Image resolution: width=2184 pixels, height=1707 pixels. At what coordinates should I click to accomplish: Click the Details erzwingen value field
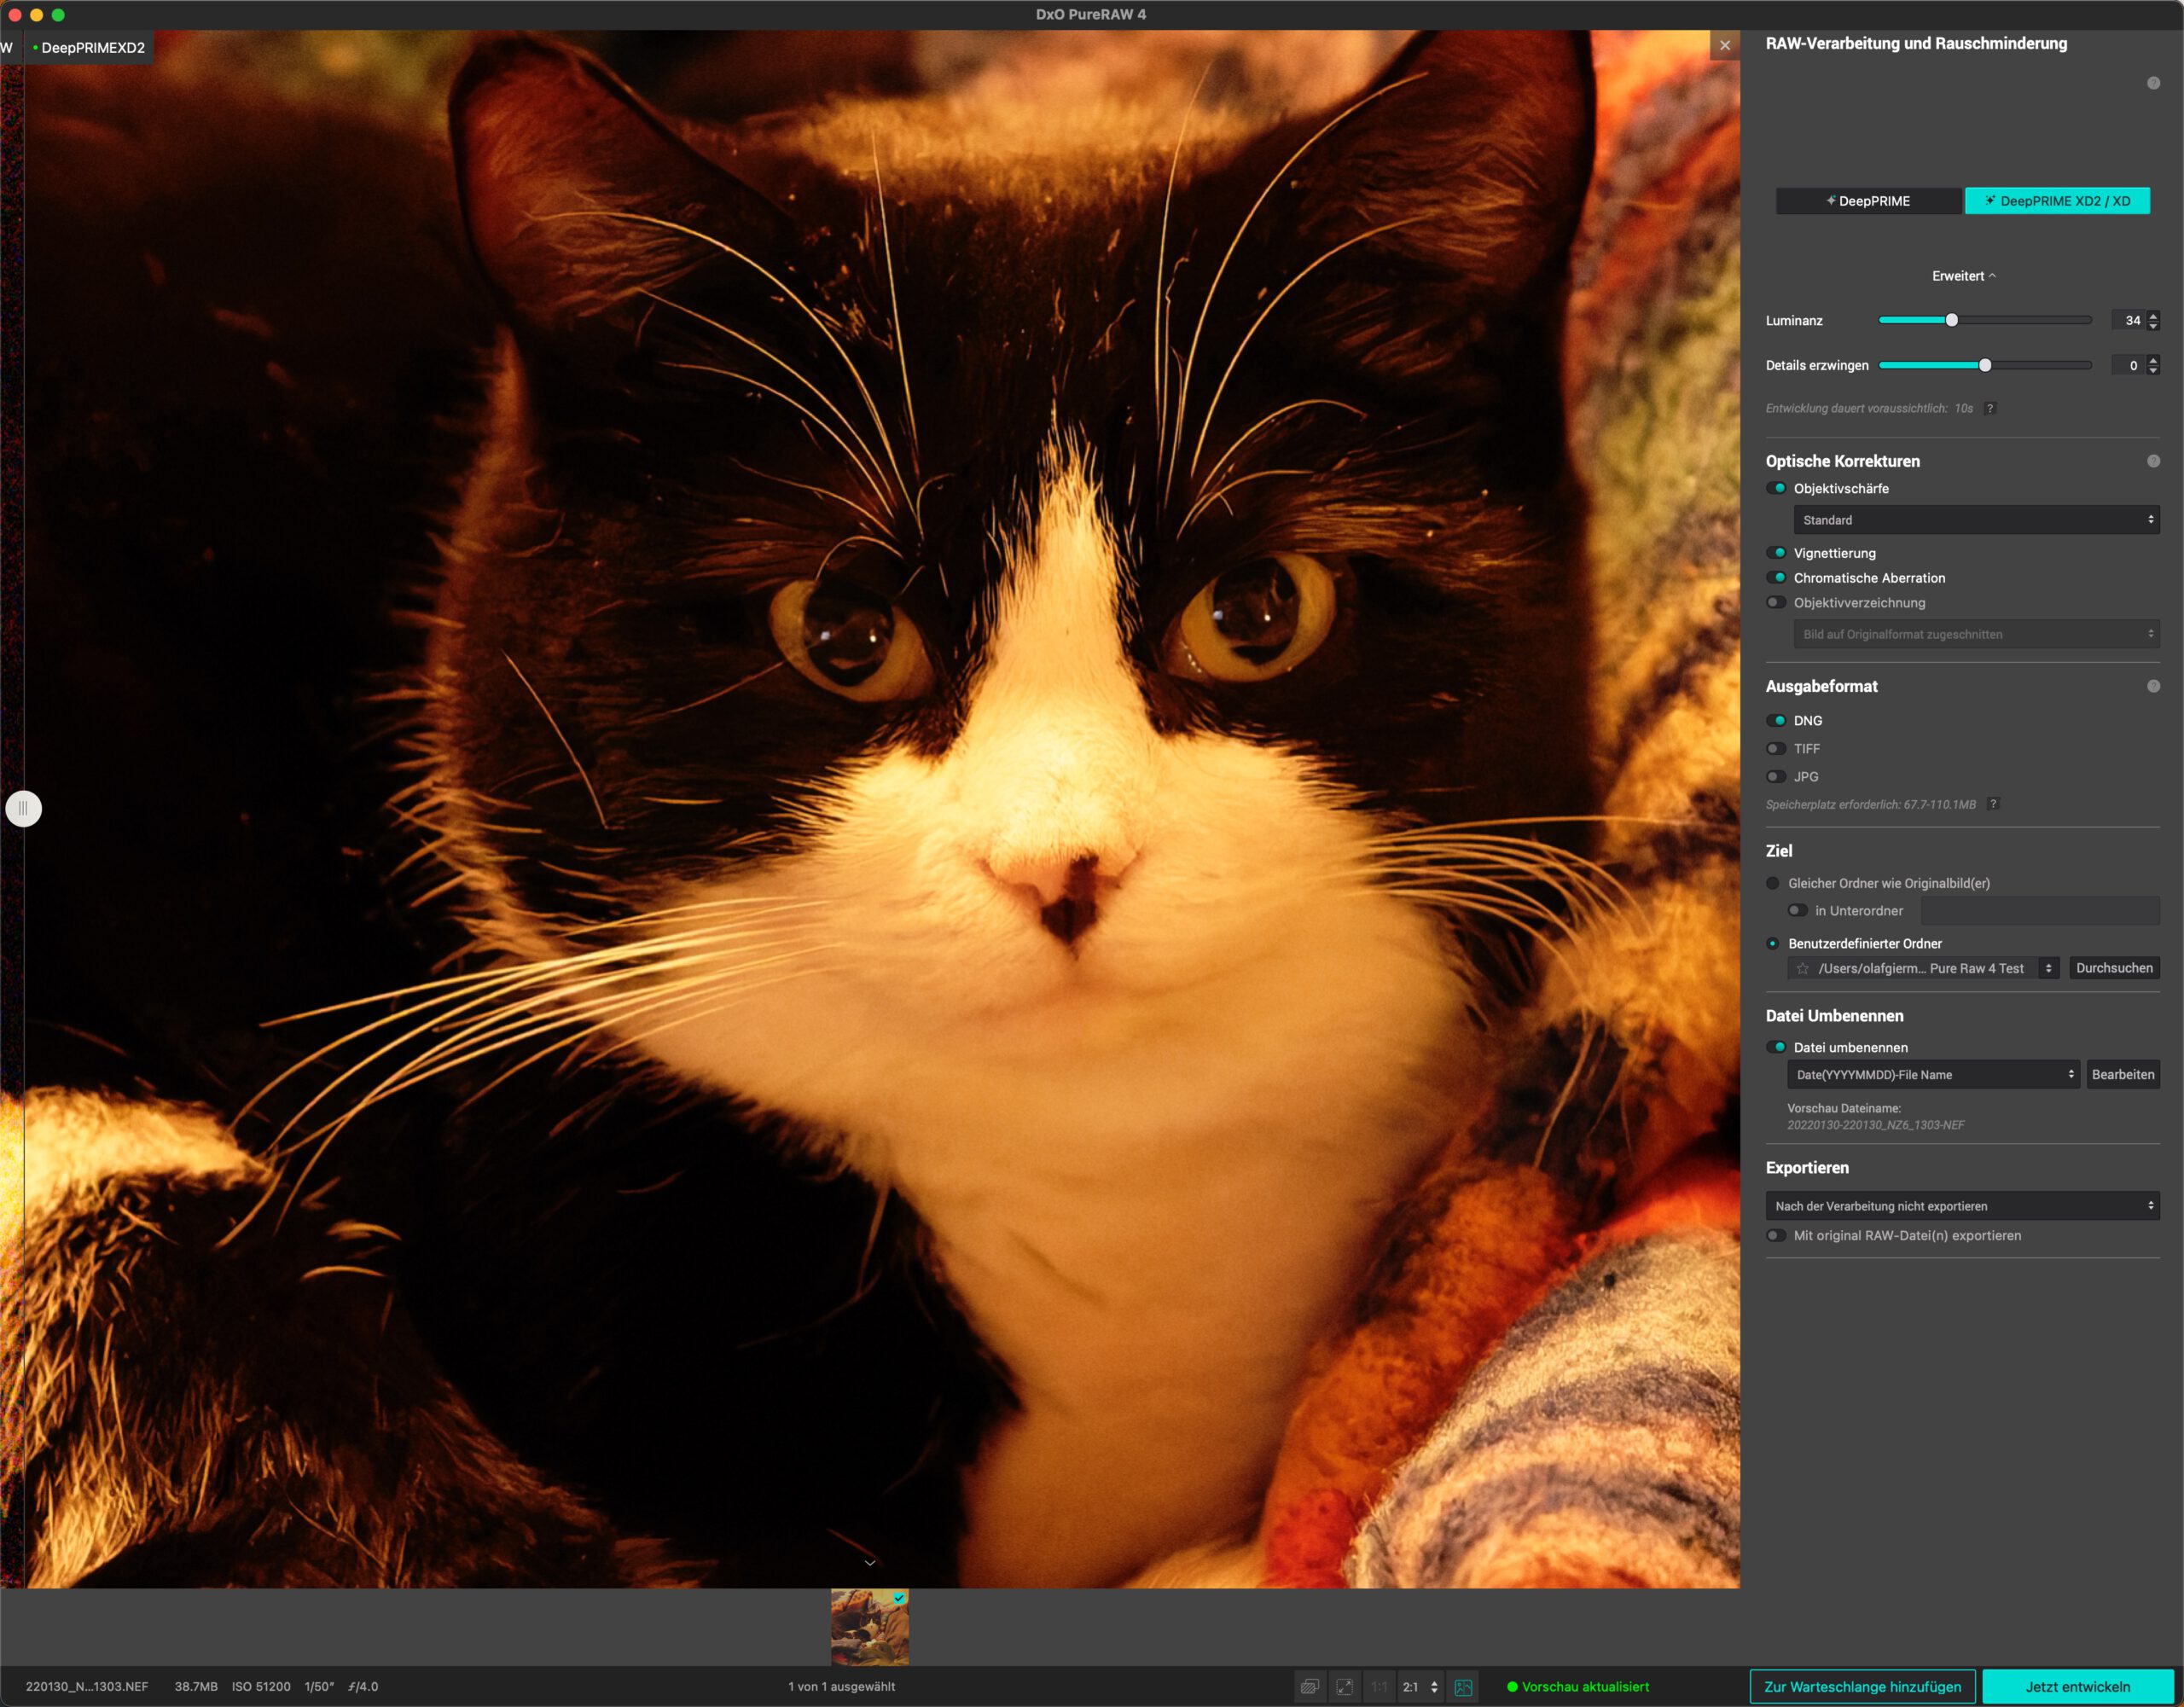coord(2128,365)
